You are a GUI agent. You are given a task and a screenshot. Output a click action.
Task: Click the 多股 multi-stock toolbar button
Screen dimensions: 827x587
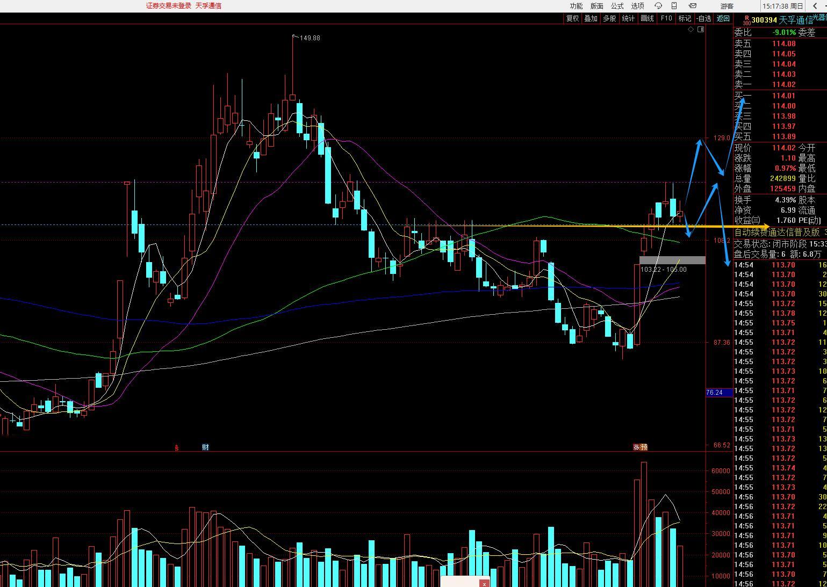[609, 18]
